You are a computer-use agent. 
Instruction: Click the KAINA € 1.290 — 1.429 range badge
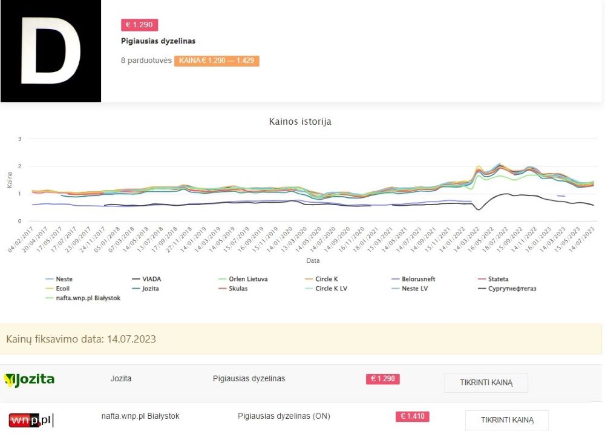click(x=217, y=61)
